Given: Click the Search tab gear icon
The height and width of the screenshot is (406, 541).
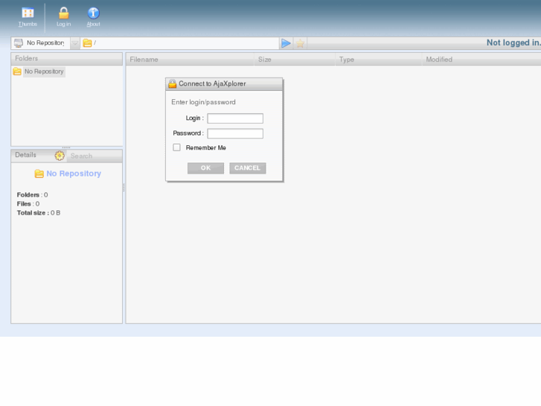Looking at the screenshot, I should [x=60, y=156].
